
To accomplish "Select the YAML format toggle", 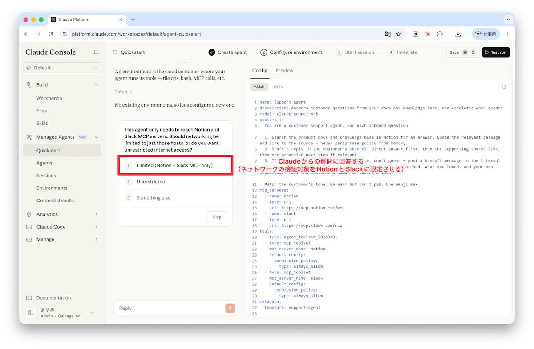I will point(259,87).
